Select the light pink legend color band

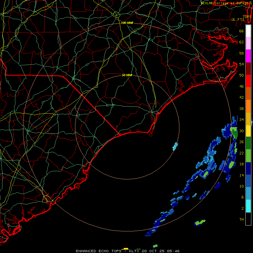pos(248,43)
